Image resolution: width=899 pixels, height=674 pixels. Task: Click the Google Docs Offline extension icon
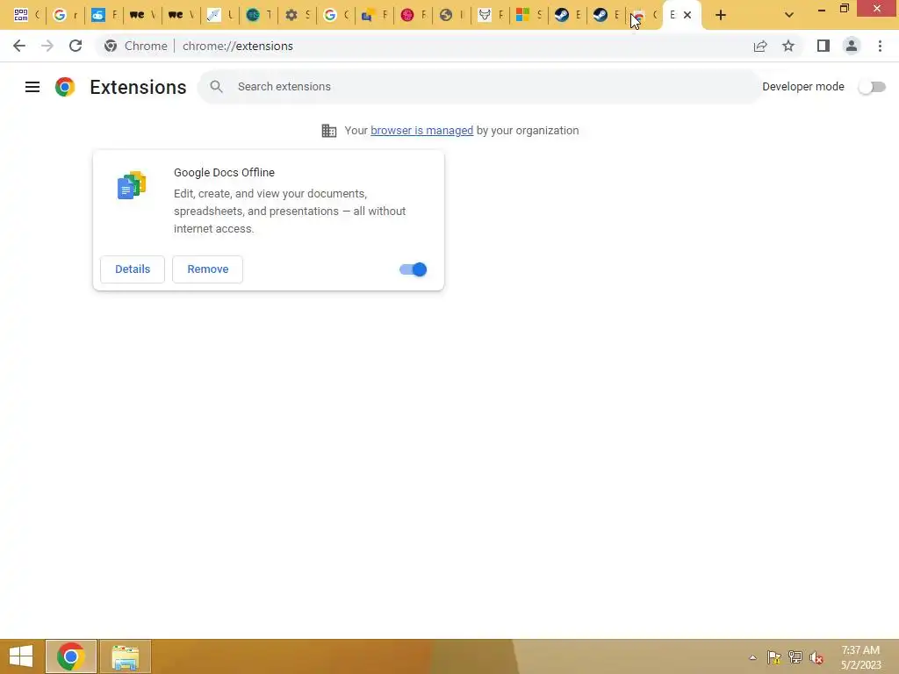pos(132,184)
